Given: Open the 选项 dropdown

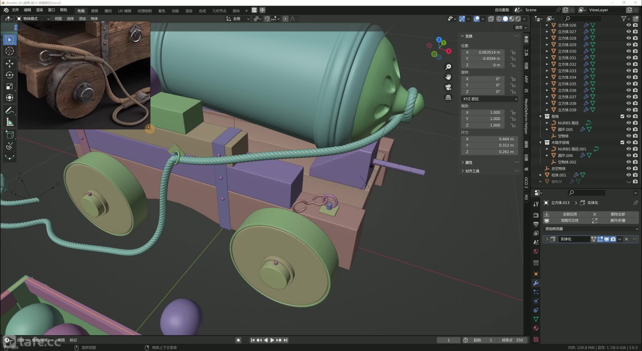Looking at the screenshot, I should [521, 27].
